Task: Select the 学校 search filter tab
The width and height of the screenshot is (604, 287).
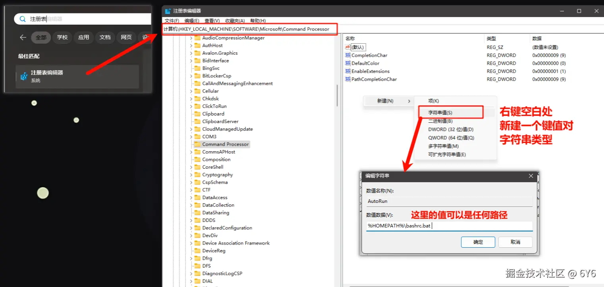Action: [x=62, y=37]
